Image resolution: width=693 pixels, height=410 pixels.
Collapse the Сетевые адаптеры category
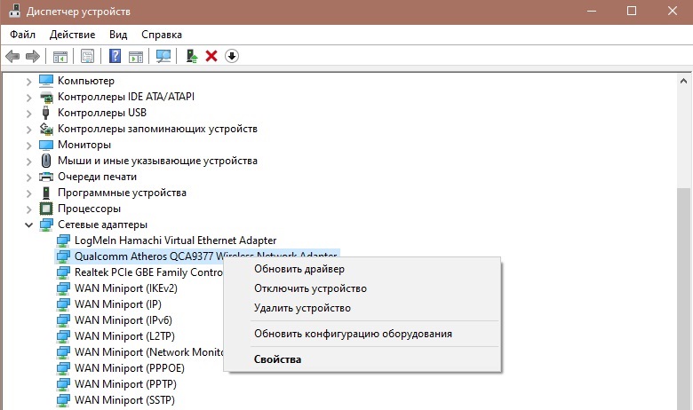click(28, 225)
